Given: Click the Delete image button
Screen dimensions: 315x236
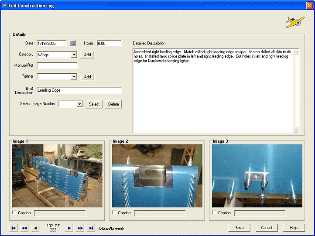Looking at the screenshot, I should [x=113, y=104].
